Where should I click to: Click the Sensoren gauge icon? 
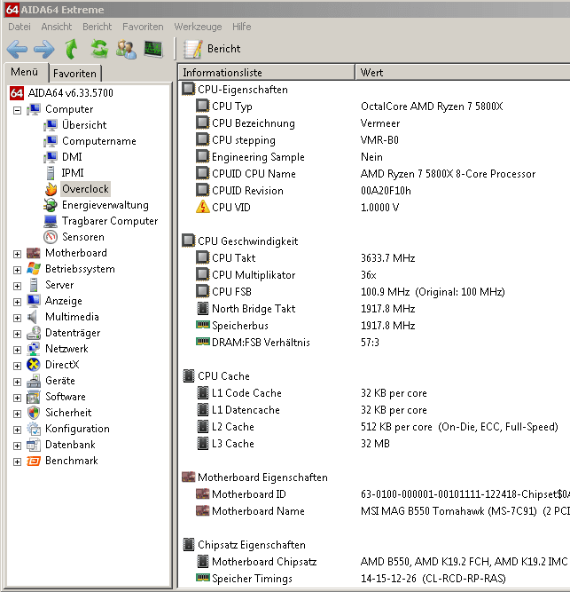pos(51,237)
